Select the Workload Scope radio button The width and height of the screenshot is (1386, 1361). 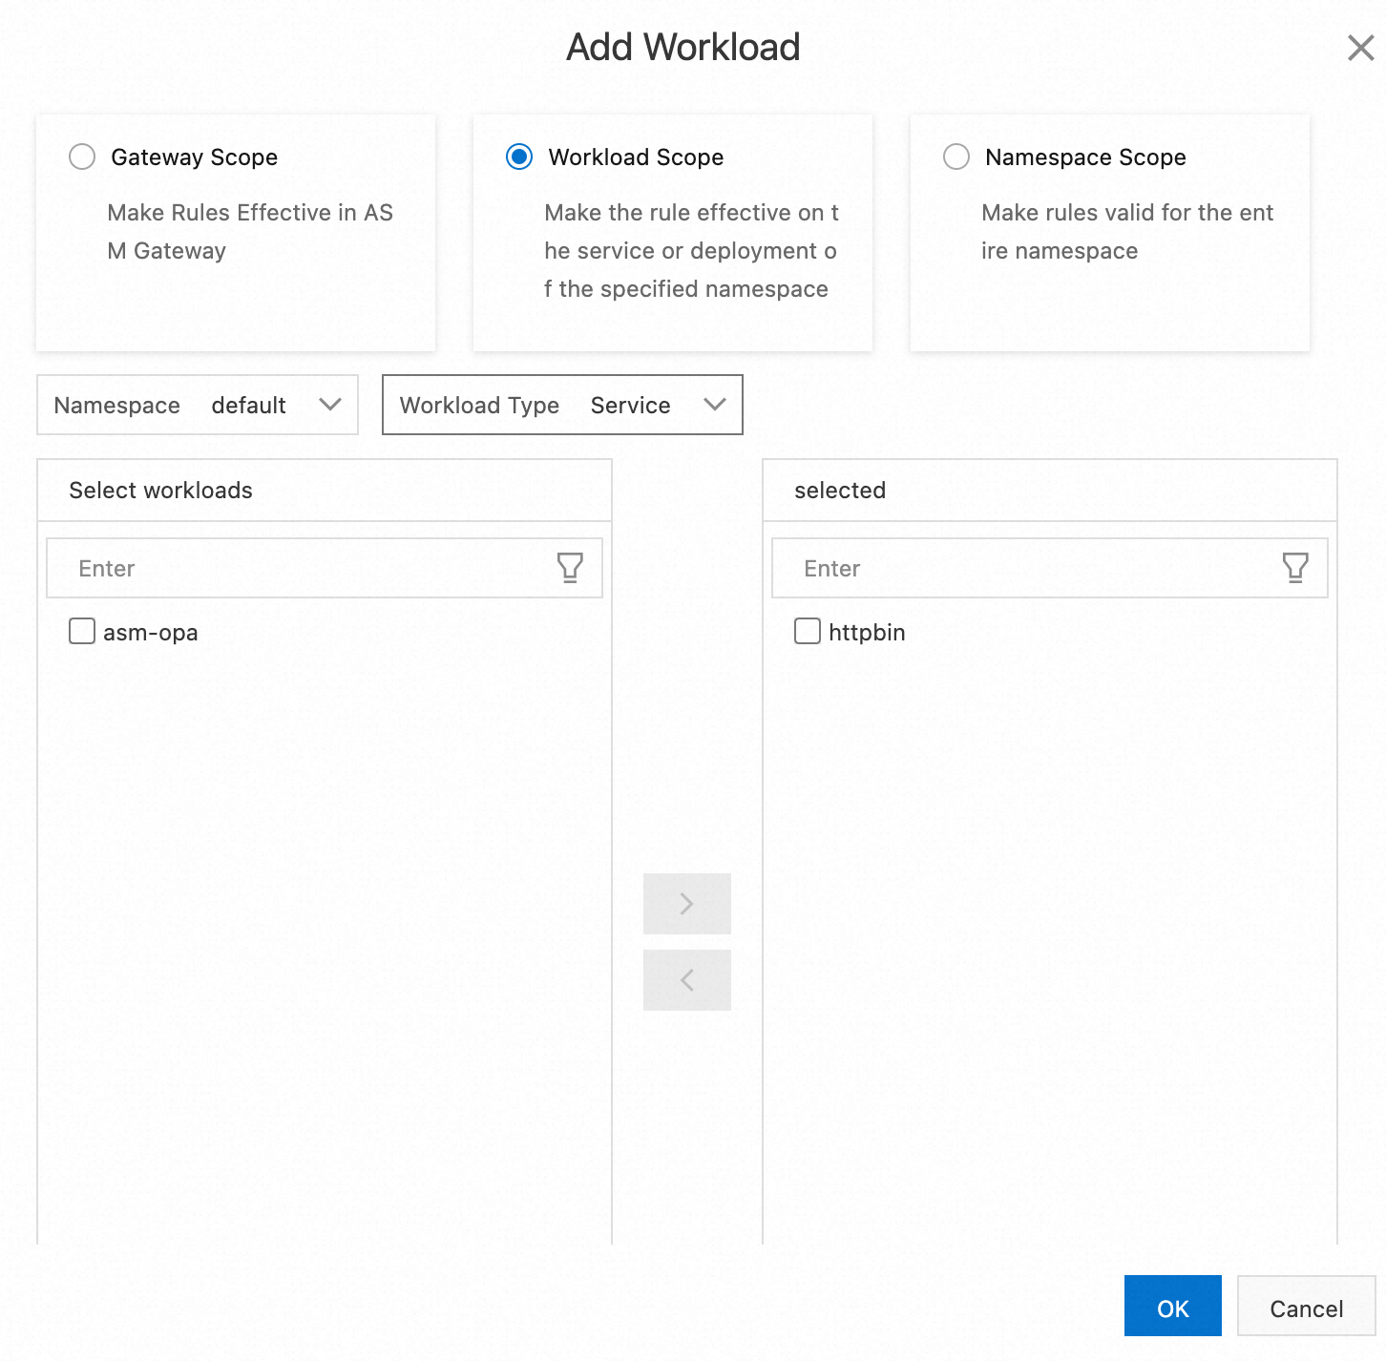(x=519, y=157)
